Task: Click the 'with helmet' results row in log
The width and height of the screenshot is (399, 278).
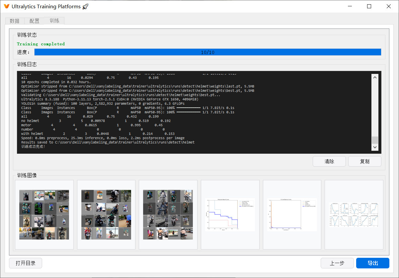Action: point(98,134)
